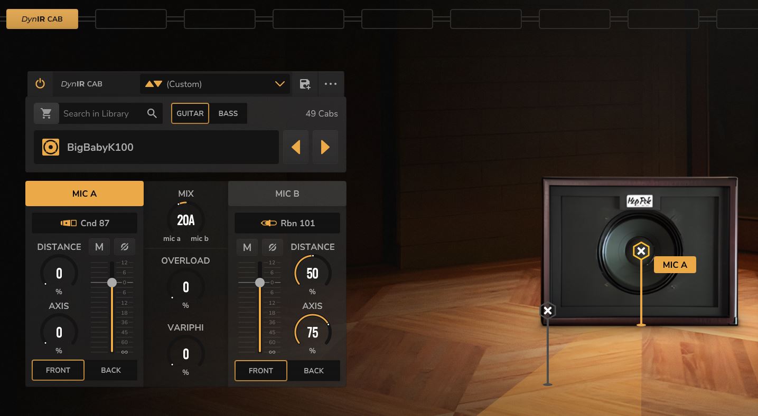This screenshot has width=758, height=416.
Task: Click the DynIR CAB title in plugin header
Action: [81, 84]
